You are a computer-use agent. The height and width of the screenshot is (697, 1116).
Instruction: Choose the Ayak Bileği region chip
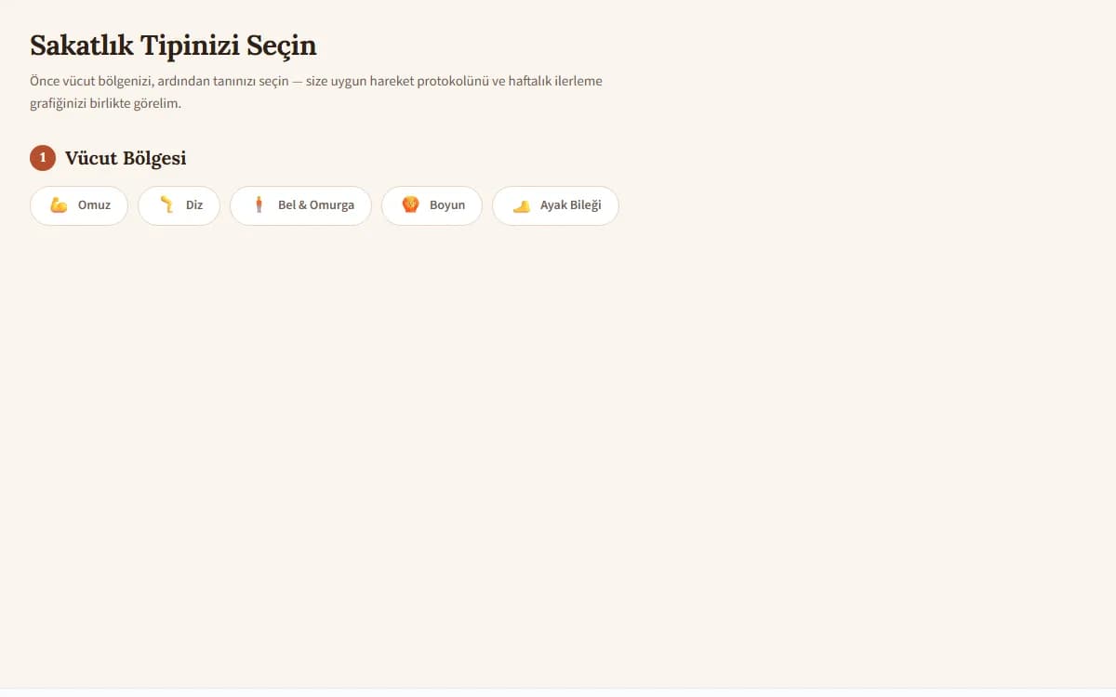555,205
